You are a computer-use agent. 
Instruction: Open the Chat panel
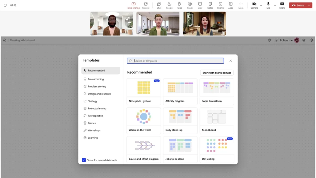pos(159,5)
